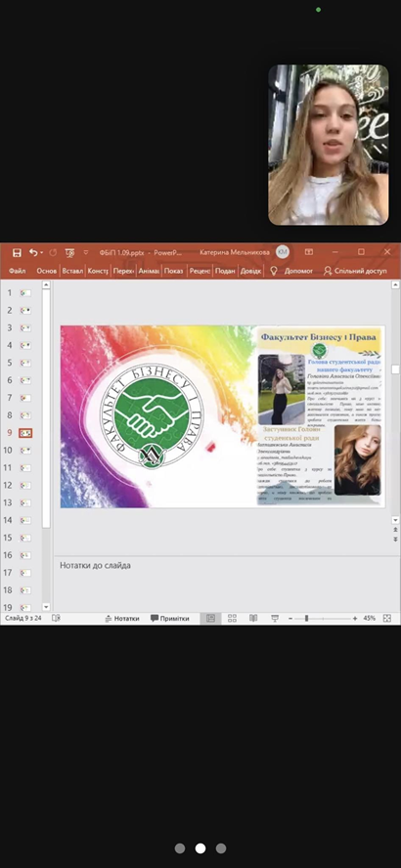Click the Save icon in title bar
The image size is (401, 868).
point(17,252)
